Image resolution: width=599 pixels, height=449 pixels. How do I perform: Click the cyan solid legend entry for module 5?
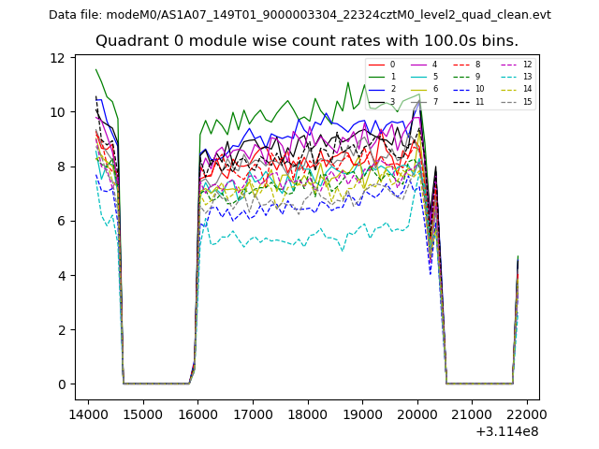(425, 77)
